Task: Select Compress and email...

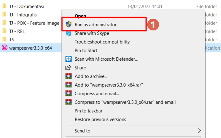Action: pos(97,94)
